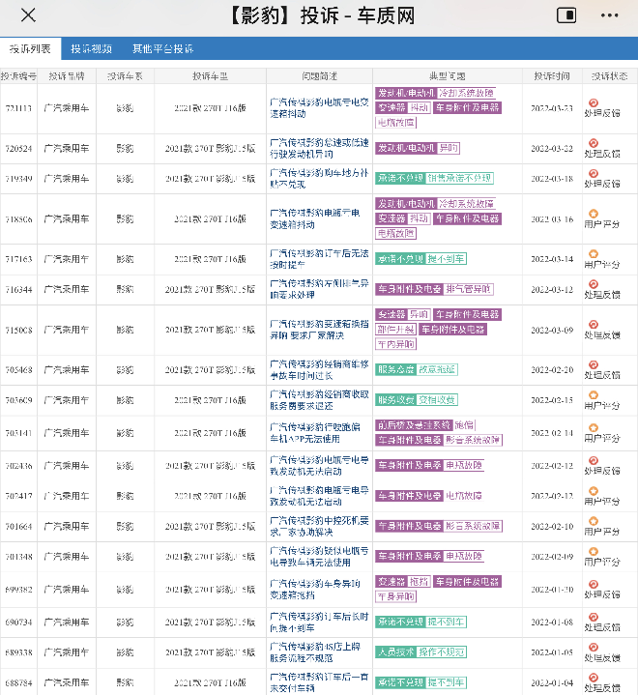Open complaint about 购车地方补贴不兑现
This screenshot has width=638, height=695.
pyautogui.click(x=319, y=179)
